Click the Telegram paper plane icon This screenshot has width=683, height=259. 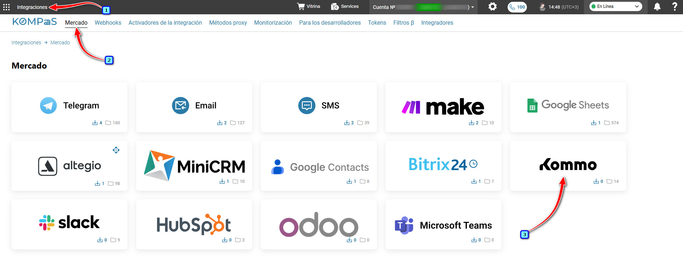pos(48,105)
